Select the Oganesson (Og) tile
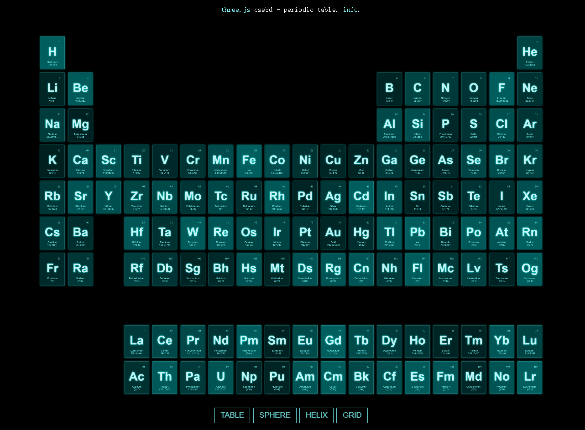 (x=530, y=269)
